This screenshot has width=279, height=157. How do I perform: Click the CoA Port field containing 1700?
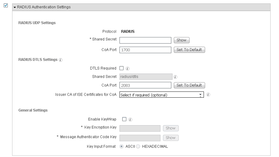click(145, 50)
